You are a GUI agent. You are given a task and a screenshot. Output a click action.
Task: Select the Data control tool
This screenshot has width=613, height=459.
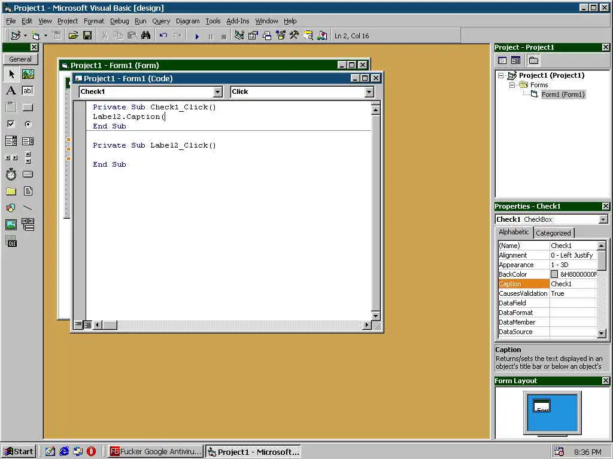tap(28, 225)
